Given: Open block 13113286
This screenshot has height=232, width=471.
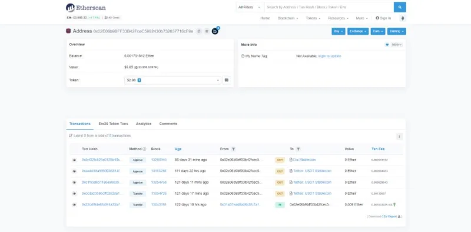Looking at the screenshot, I should 158,171.
